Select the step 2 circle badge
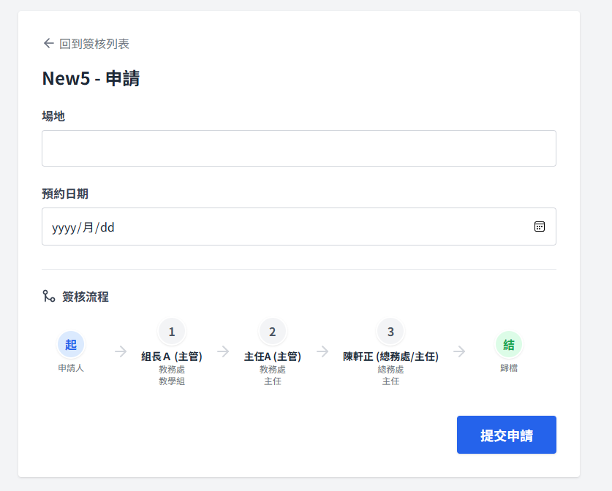The image size is (612, 491). pos(273,332)
